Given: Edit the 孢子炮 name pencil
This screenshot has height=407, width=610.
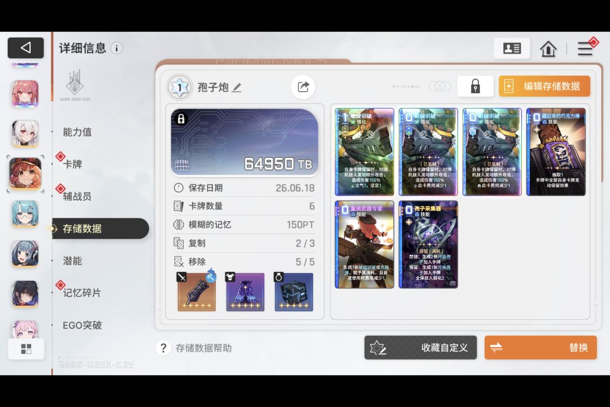Looking at the screenshot, I should 237,88.
